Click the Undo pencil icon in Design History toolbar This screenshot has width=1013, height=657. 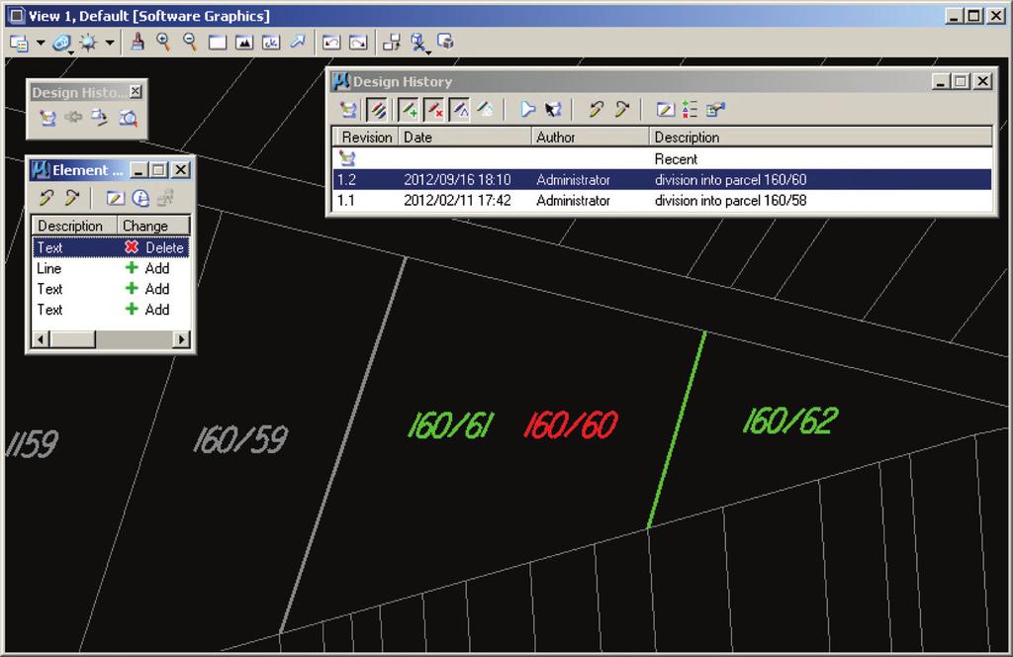tap(596, 109)
